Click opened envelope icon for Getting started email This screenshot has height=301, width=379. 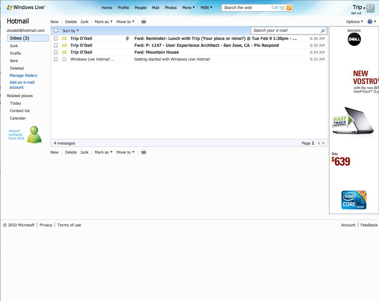[64, 59]
